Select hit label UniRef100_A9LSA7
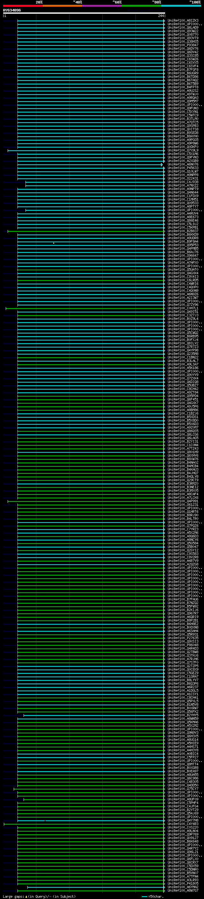 pyautogui.click(x=183, y=364)
